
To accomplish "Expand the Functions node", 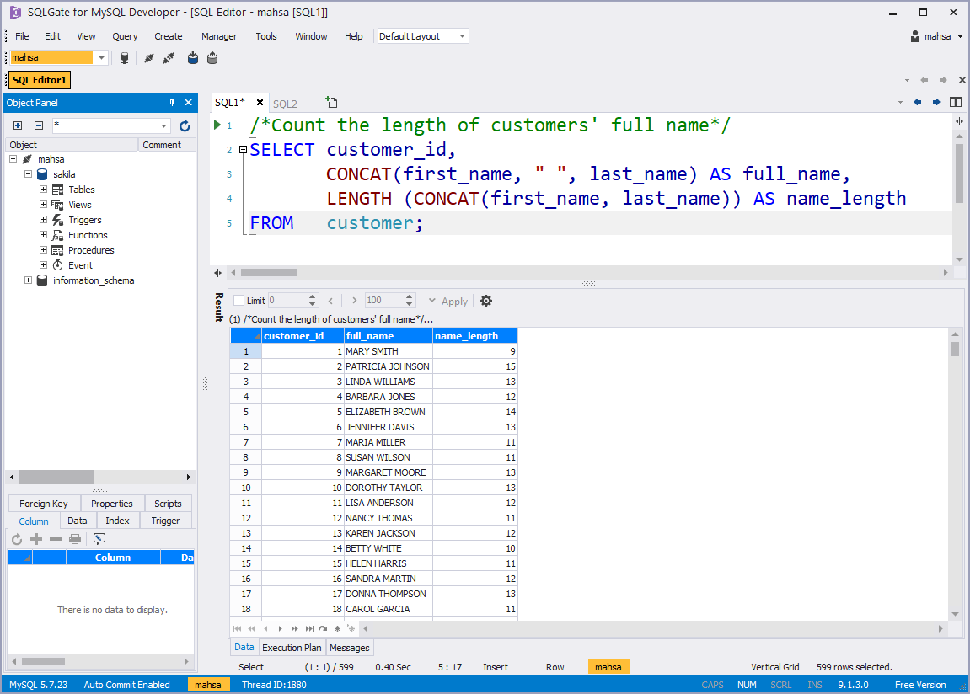I will point(43,235).
